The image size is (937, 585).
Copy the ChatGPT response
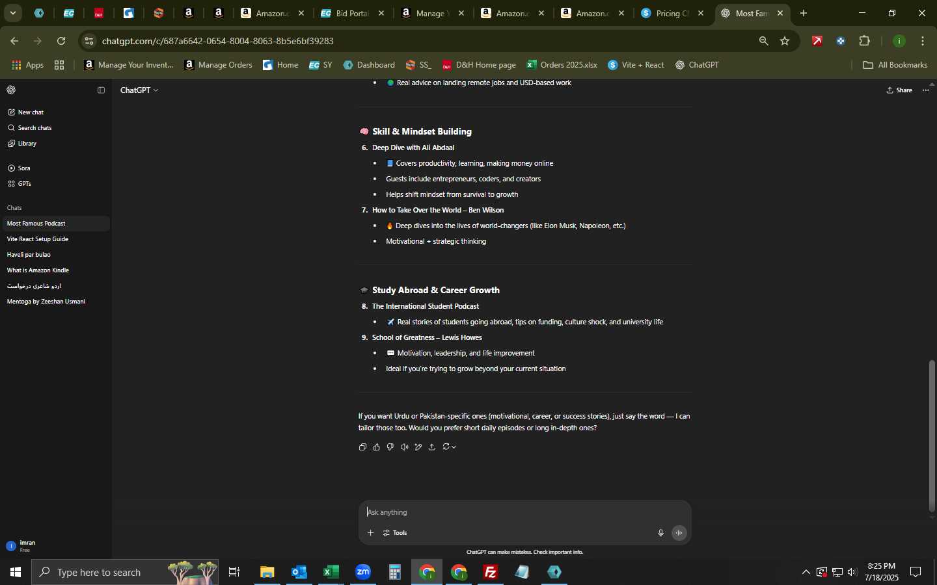click(x=363, y=447)
